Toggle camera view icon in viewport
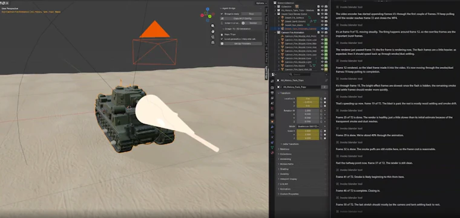This screenshot has width=460, height=218. (212, 37)
